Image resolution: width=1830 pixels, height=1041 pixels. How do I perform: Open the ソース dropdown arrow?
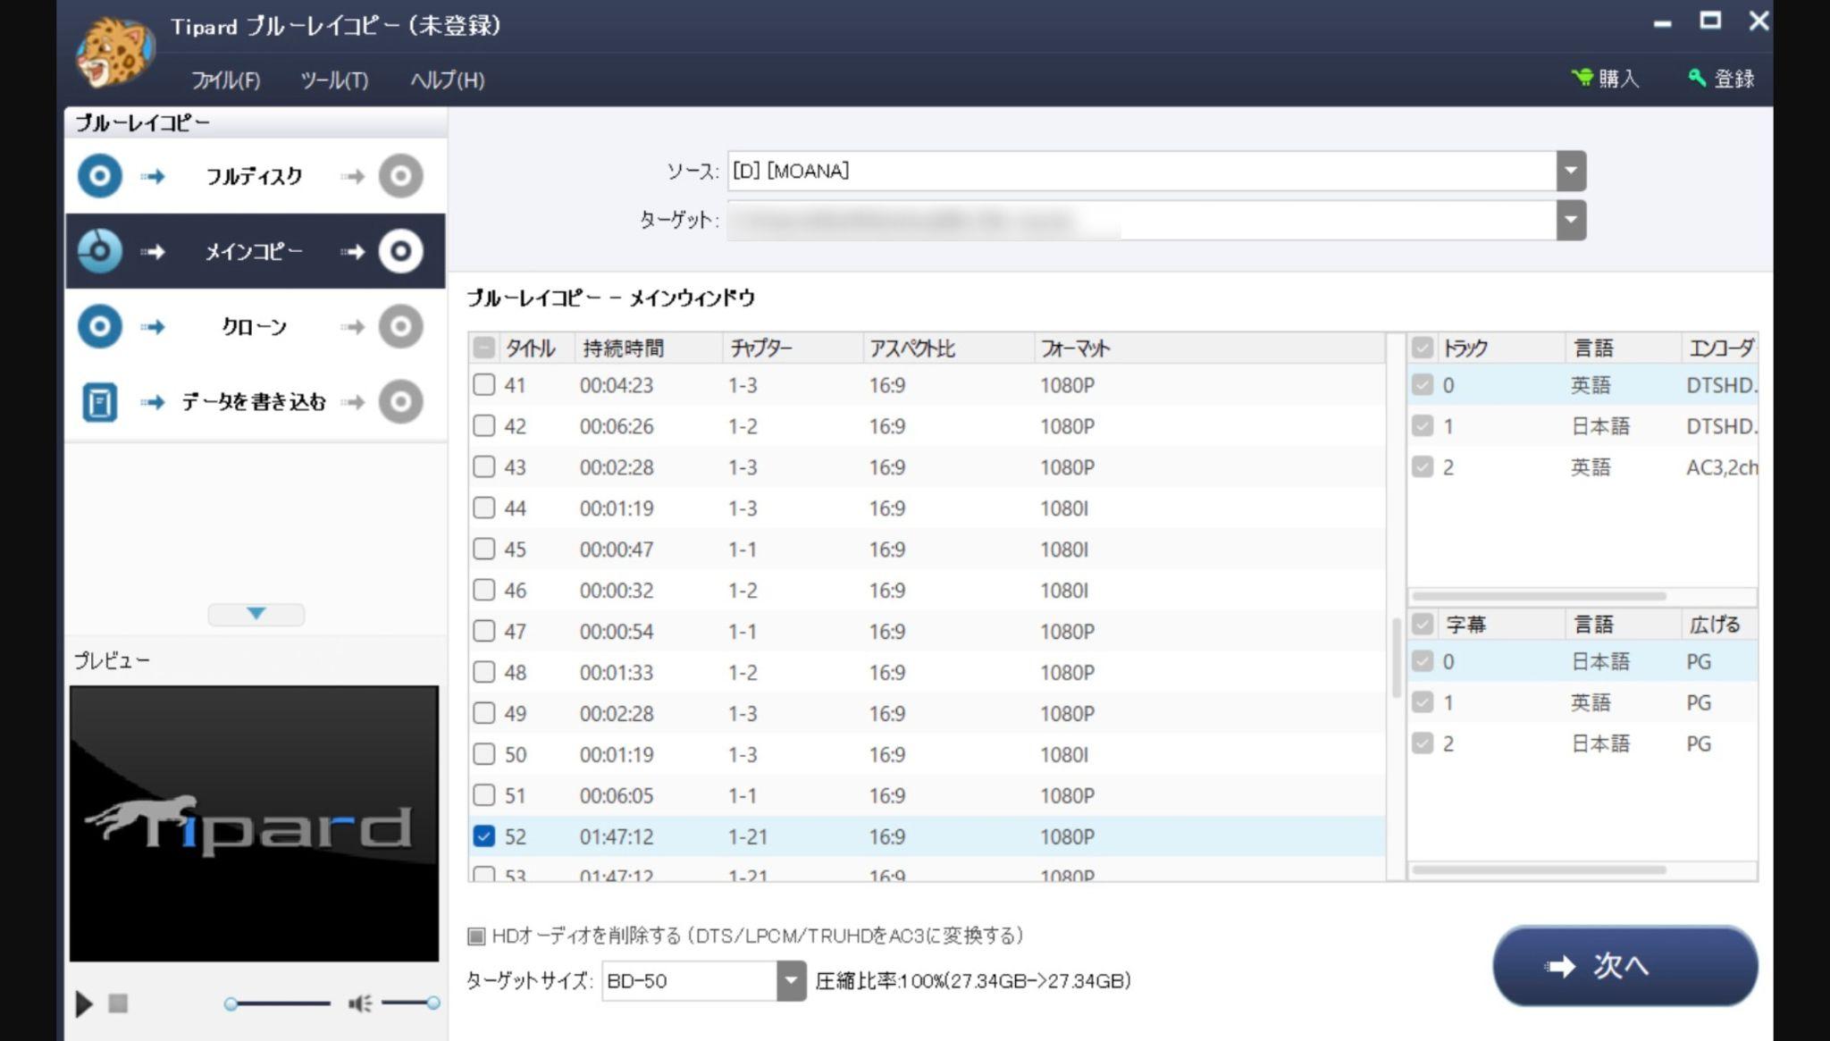pyautogui.click(x=1571, y=171)
